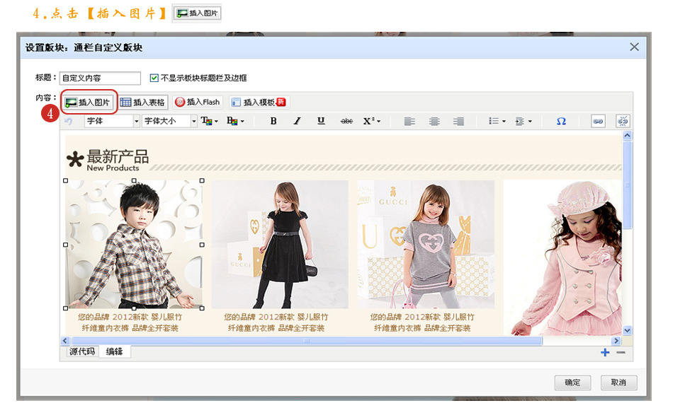Image resolution: width=673 pixels, height=408 pixels.
Task: Click inside the 标题 title input field
Action: click(x=100, y=78)
